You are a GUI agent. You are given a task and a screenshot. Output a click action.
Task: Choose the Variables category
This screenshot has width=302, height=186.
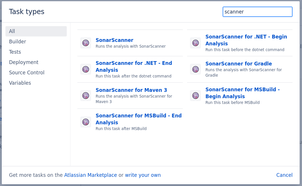20,83
